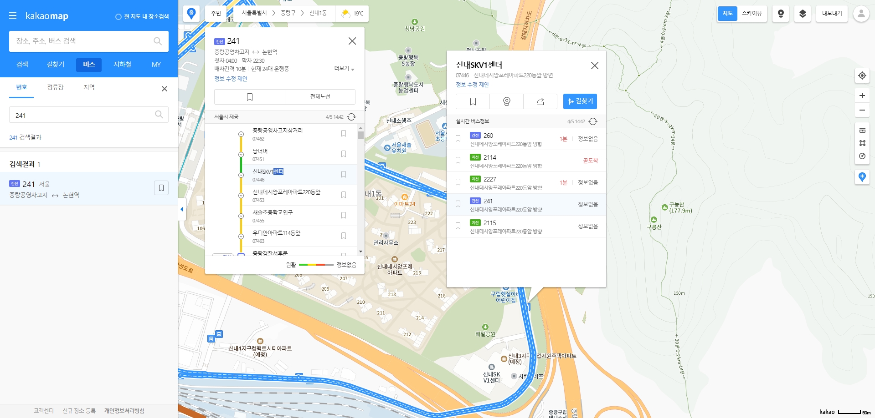Click 길찾기 button in stop info window
The image size is (875, 418).
580,101
